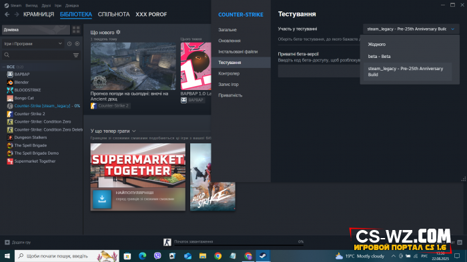Click the ready-to-play filter icon

pos(77,44)
